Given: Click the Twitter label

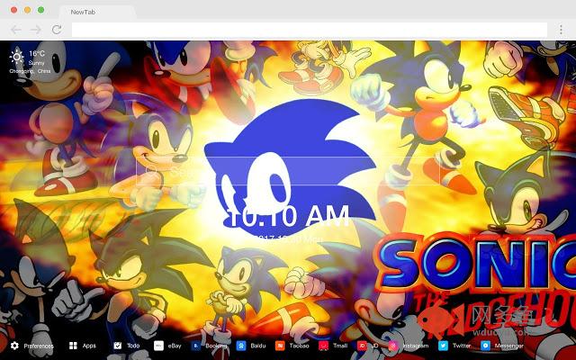Looking at the screenshot, I should [462, 346].
